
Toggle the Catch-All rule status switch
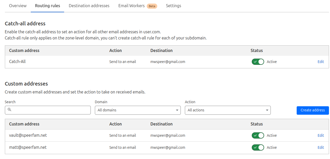coord(258,62)
